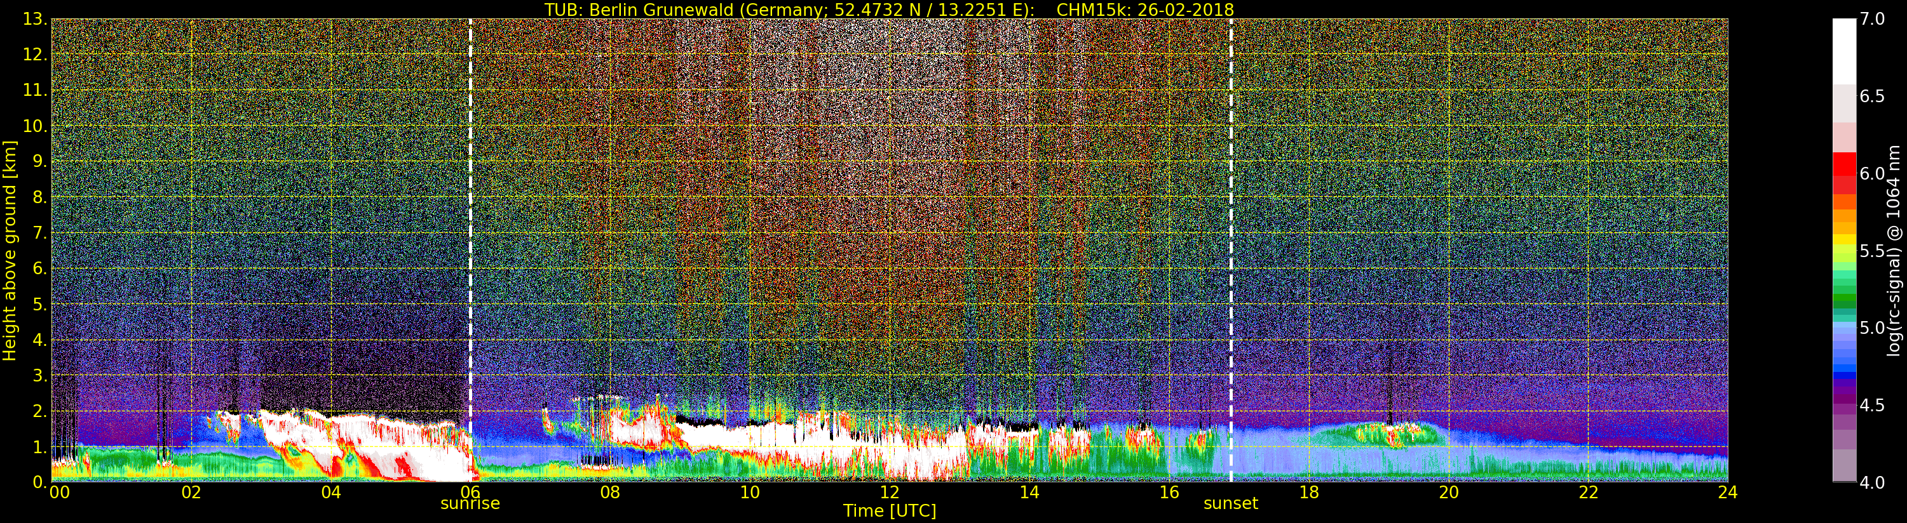
Task: Click the 12 hour tick on the time axis
Action: pos(889,493)
